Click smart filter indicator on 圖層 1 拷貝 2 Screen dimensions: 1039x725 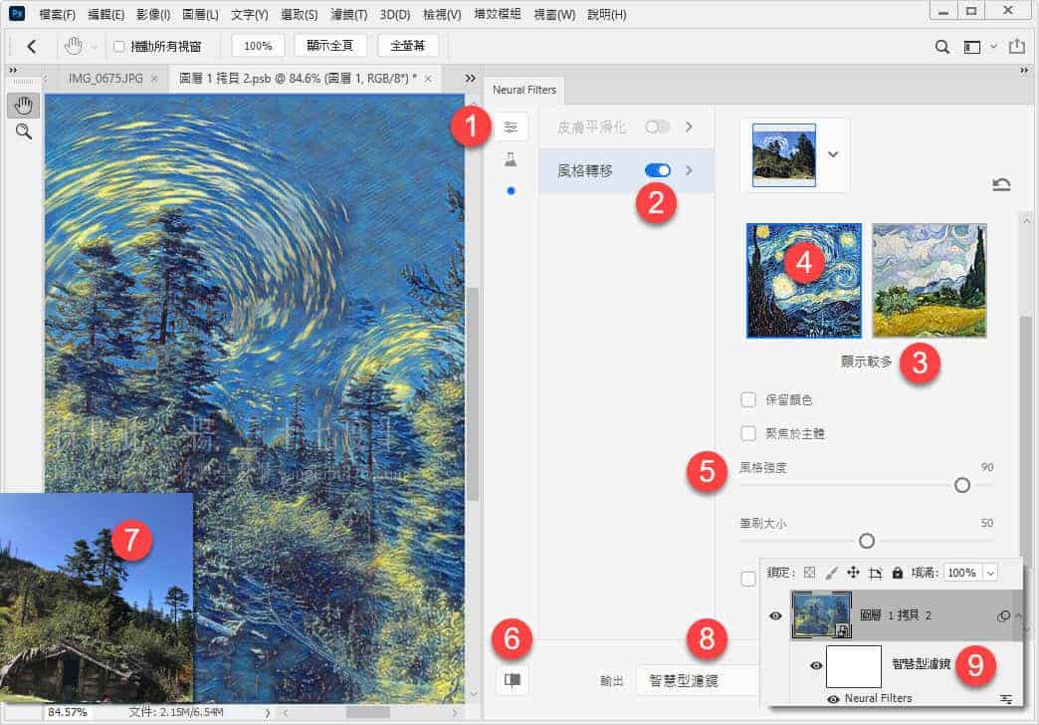(1003, 616)
